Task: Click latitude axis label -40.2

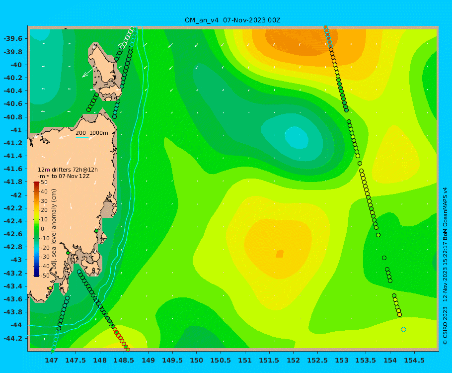Action: [x=12, y=78]
